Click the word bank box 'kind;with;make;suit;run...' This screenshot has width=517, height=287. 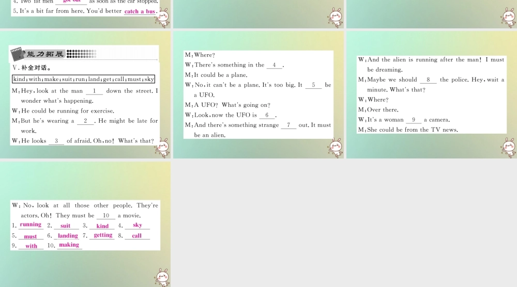(83, 79)
